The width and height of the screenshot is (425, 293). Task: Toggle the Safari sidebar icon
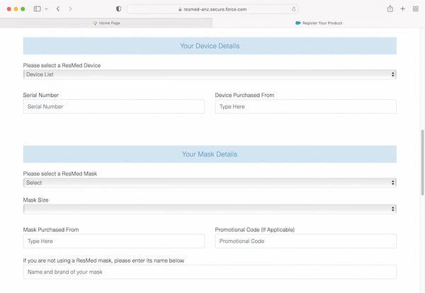(x=37, y=9)
